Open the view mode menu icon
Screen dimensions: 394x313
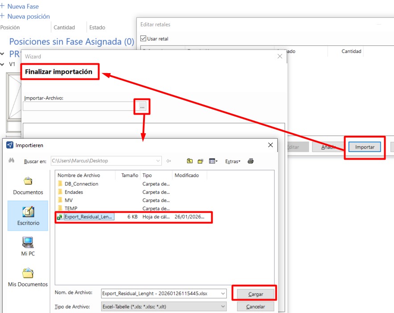(213, 161)
